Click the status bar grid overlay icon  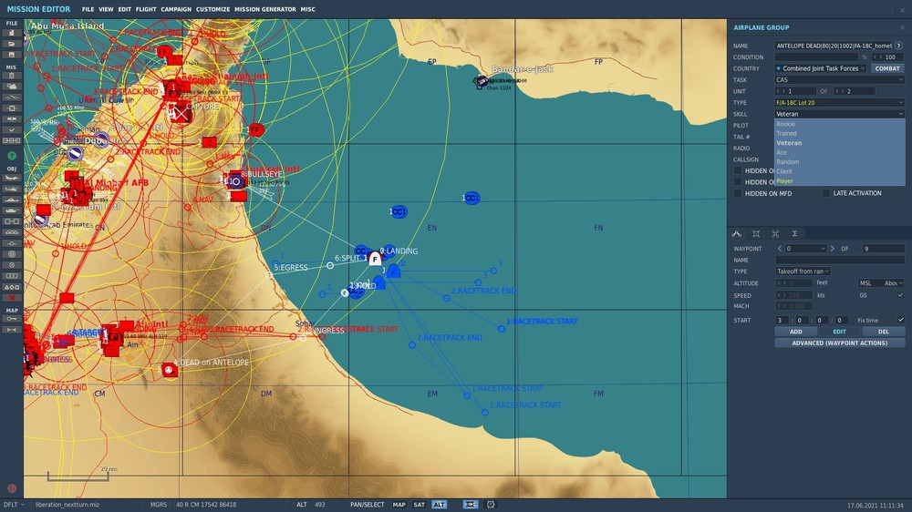pos(471,505)
